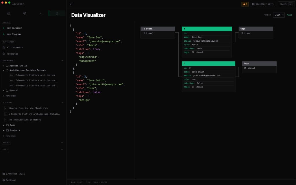Expand the Recent section
296x185 pixels.
click(x=62, y=143)
